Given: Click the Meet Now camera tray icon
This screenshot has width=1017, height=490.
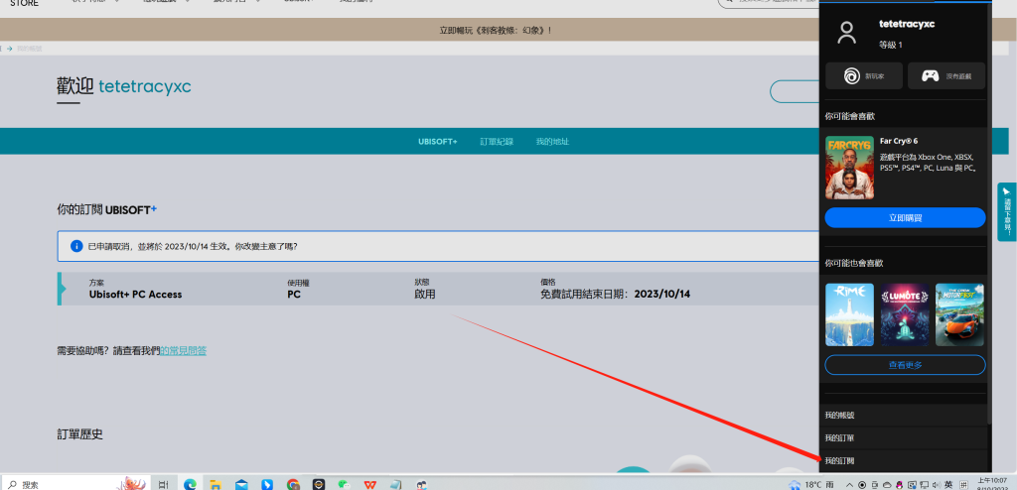Looking at the screenshot, I should point(875,485).
